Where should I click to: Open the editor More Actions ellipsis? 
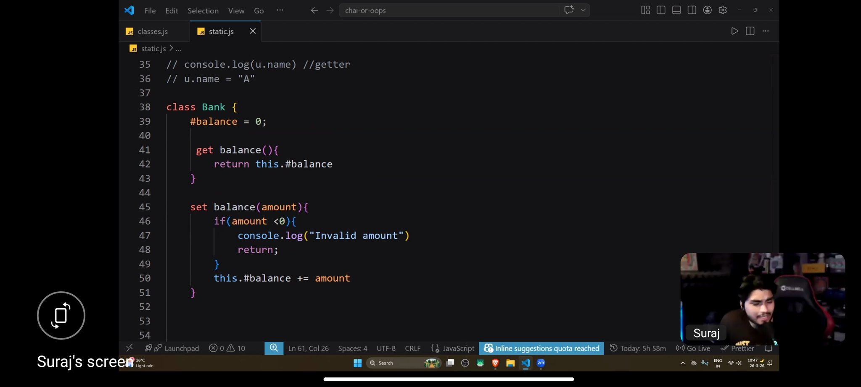pos(766,31)
